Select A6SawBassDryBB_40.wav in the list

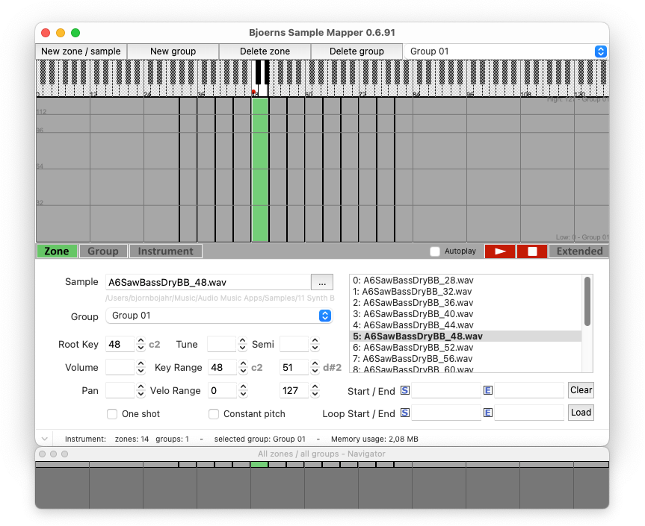pyautogui.click(x=466, y=314)
